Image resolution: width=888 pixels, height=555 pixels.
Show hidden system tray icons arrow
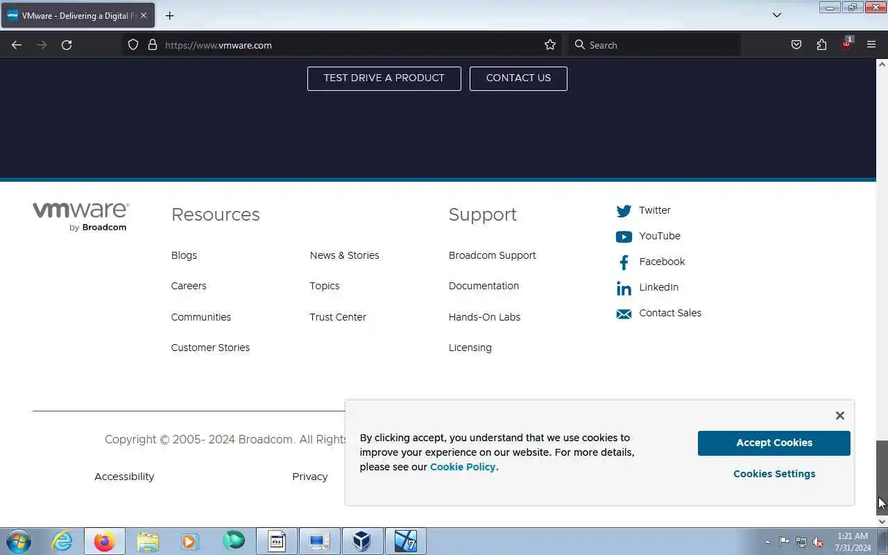tap(767, 542)
